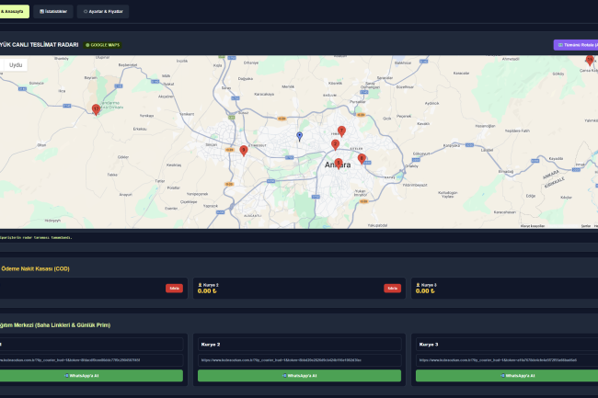The width and height of the screenshot is (598, 398).
Task: Click the person icon beside Kurye 2 cash
Action: tap(200, 285)
